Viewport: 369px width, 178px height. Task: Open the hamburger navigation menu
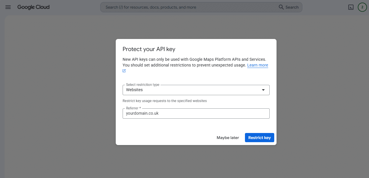click(x=8, y=7)
